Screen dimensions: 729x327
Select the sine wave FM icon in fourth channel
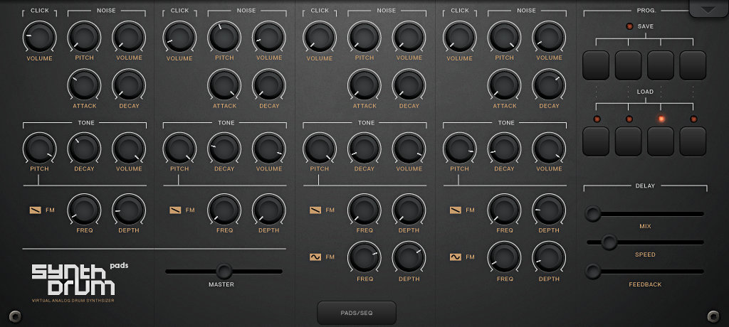tap(456, 257)
